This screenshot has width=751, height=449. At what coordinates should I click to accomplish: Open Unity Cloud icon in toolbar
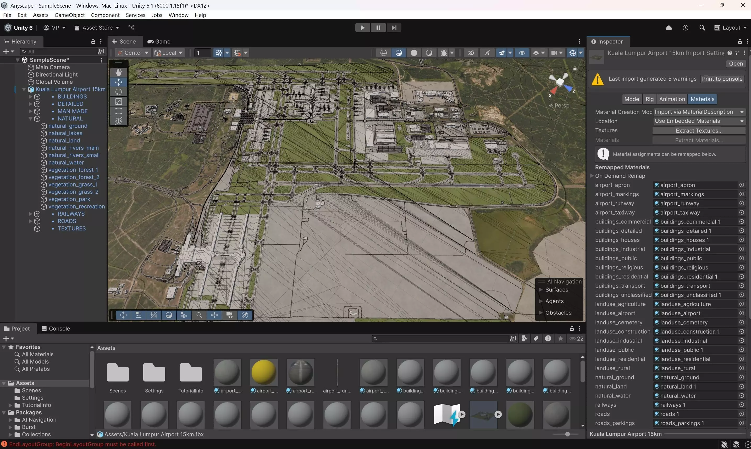pyautogui.click(x=668, y=28)
